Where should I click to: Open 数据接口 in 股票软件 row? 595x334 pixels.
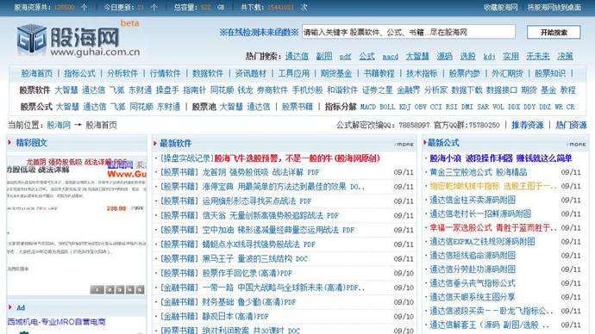click(502, 90)
